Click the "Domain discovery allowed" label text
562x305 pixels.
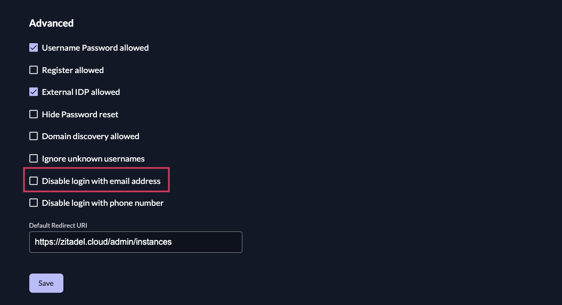click(91, 136)
